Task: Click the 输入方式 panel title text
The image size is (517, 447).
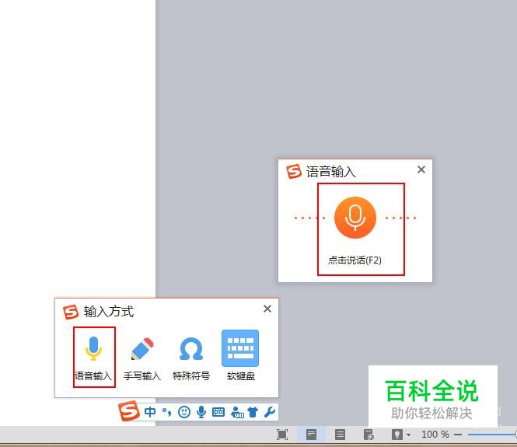Action: coord(109,312)
